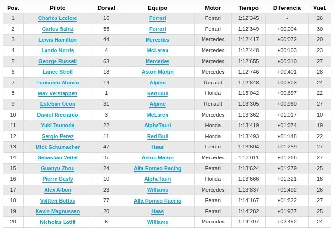334x231 pixels.
Task: Click AlphaTauri link in Pierre Gasly row
Action: pos(158,179)
